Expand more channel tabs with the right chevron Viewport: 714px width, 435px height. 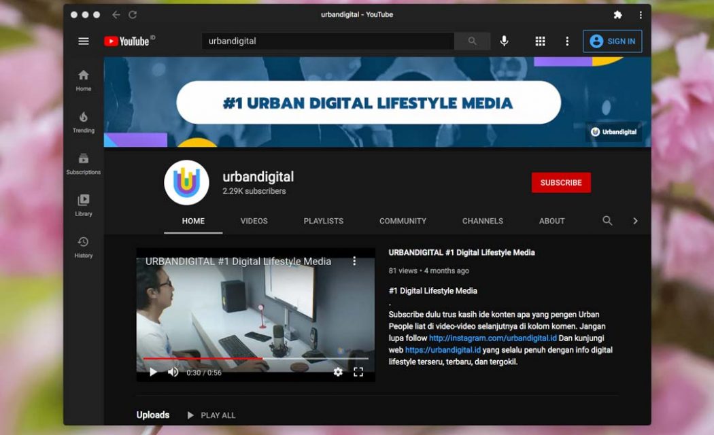(x=635, y=221)
